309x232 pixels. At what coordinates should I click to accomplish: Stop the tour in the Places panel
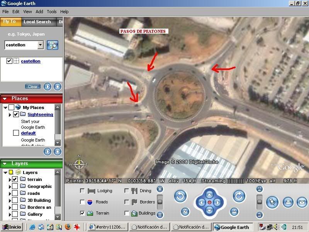coord(58,152)
